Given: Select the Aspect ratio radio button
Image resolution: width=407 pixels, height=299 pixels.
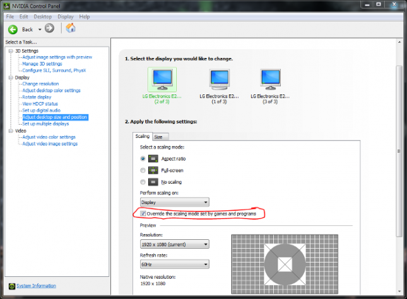Looking at the screenshot, I should pyautogui.click(x=143, y=159).
